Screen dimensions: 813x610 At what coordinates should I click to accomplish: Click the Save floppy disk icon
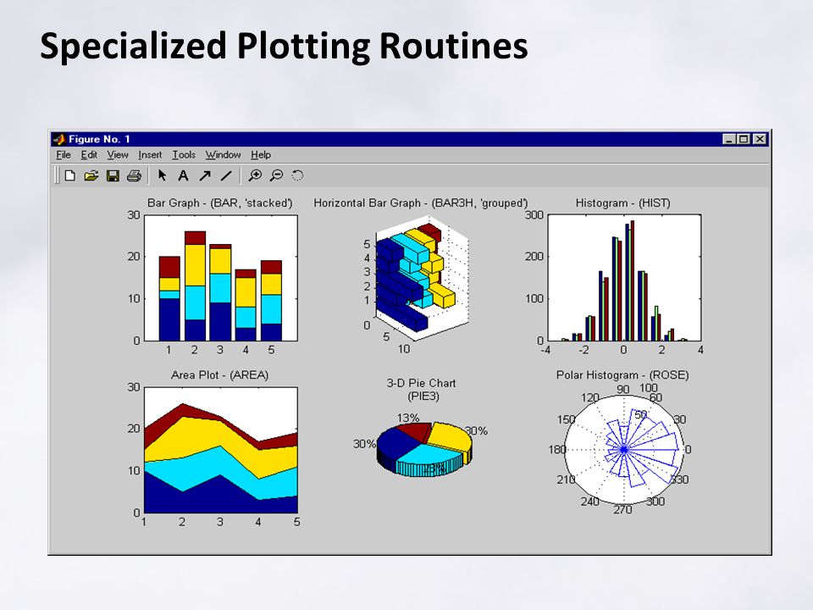point(113,176)
